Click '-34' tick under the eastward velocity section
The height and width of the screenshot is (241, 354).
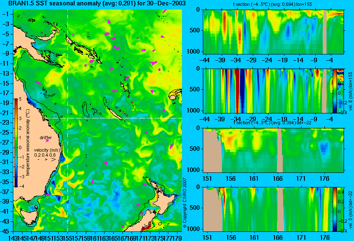tap(236, 119)
